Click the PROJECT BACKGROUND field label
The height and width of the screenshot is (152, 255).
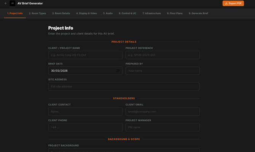64,146
